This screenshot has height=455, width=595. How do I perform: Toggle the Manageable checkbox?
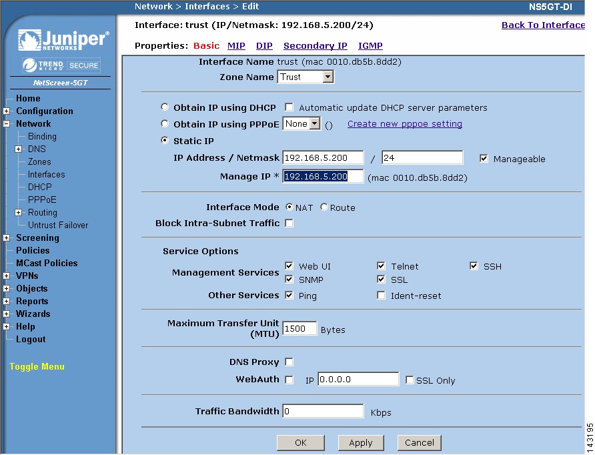(x=484, y=159)
